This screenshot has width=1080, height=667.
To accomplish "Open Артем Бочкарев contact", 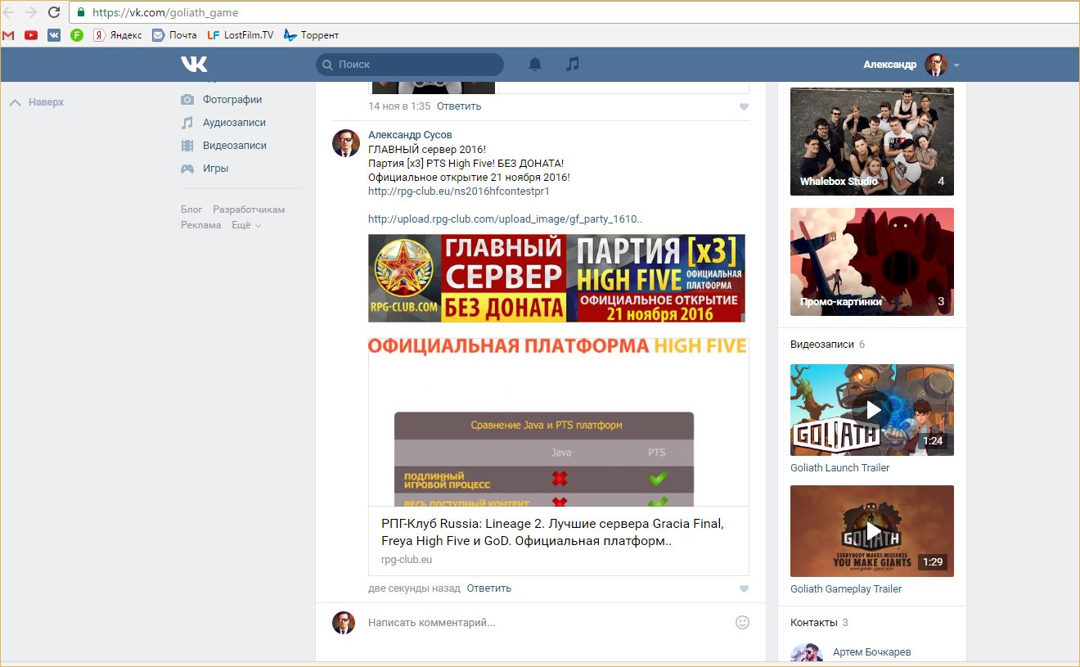I will (x=871, y=652).
